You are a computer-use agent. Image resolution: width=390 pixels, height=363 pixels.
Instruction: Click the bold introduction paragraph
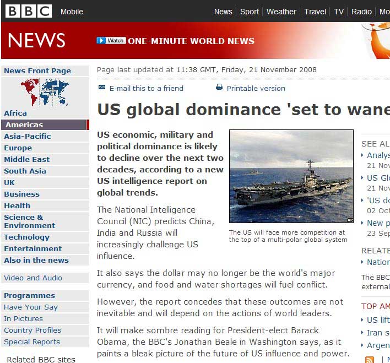(x=160, y=164)
